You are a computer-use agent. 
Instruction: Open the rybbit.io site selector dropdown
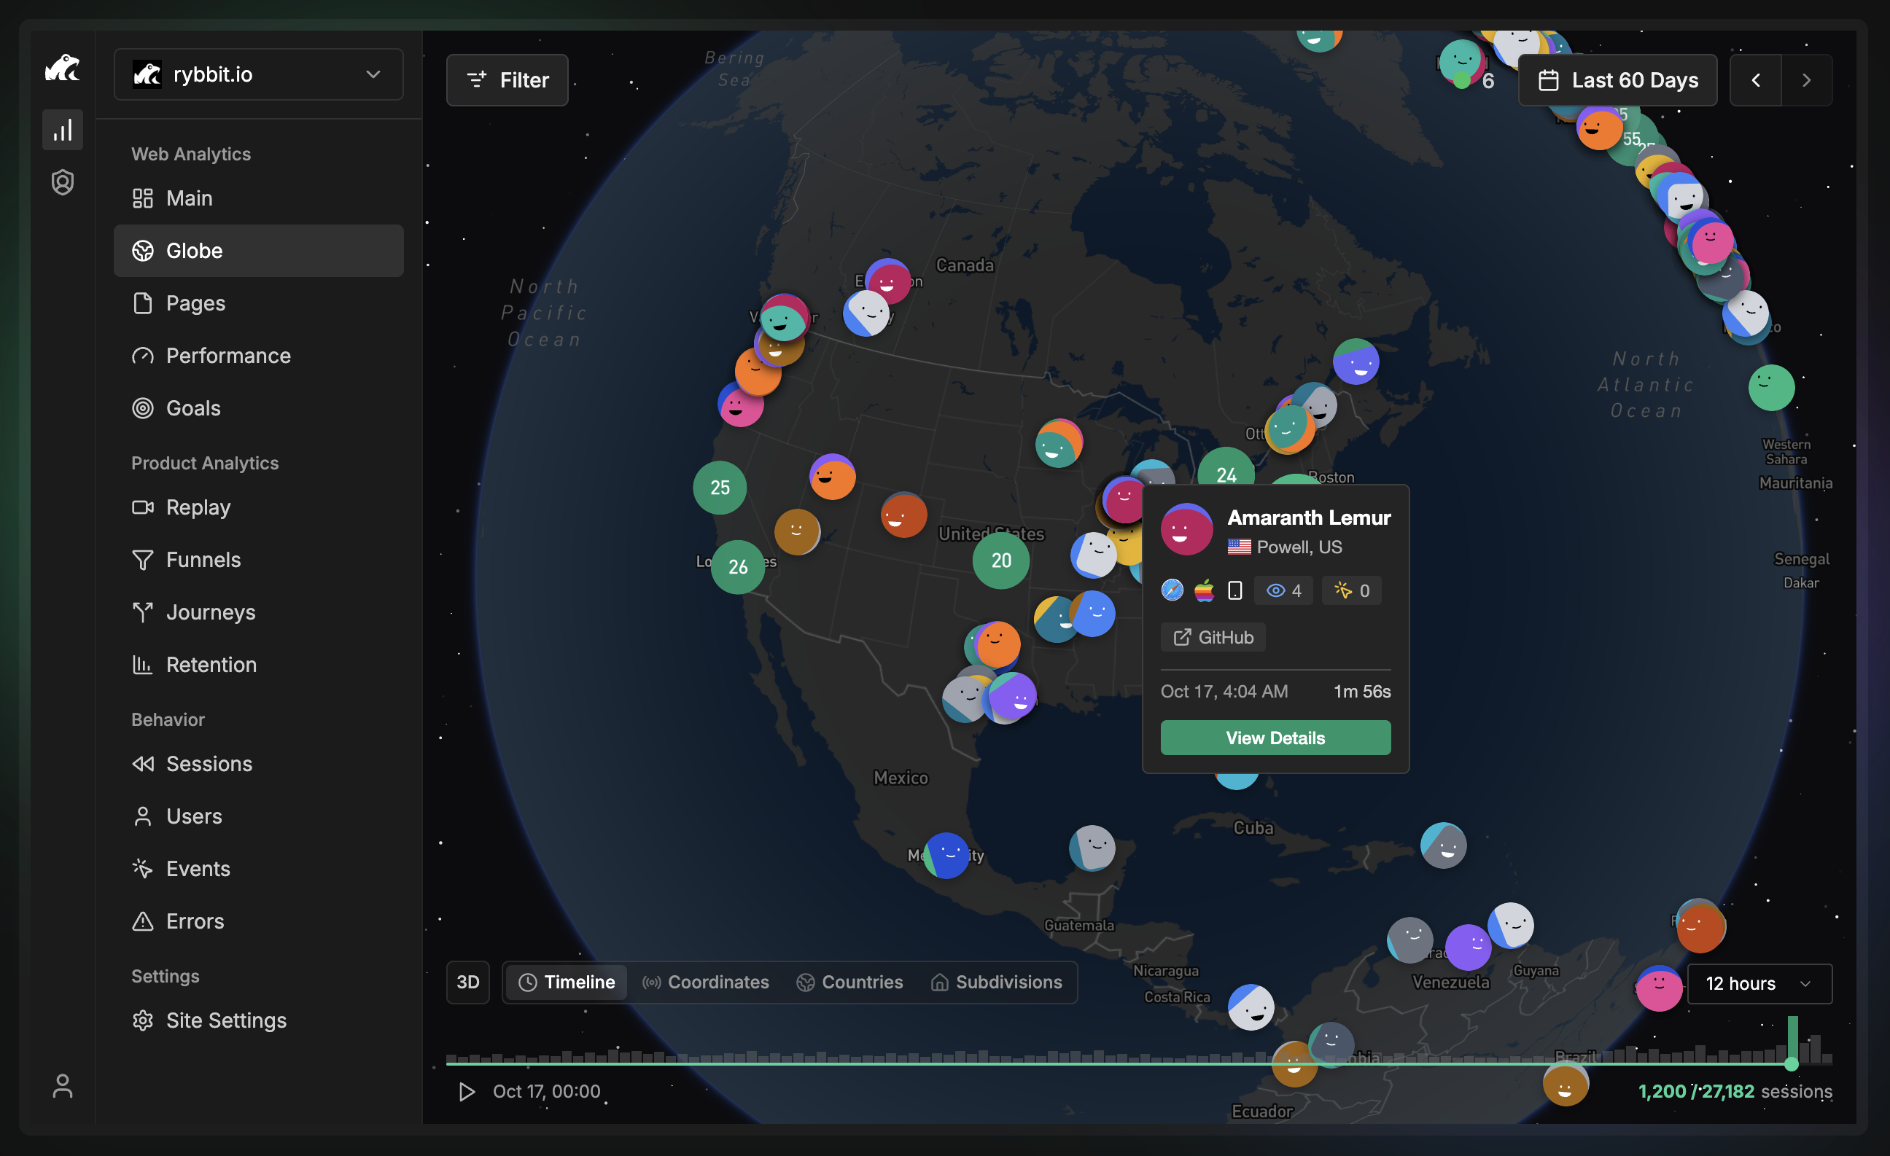pyautogui.click(x=259, y=74)
